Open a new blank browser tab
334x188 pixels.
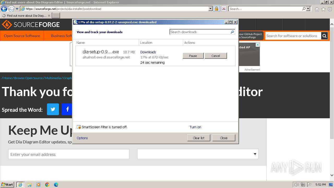pyautogui.click(x=56, y=16)
